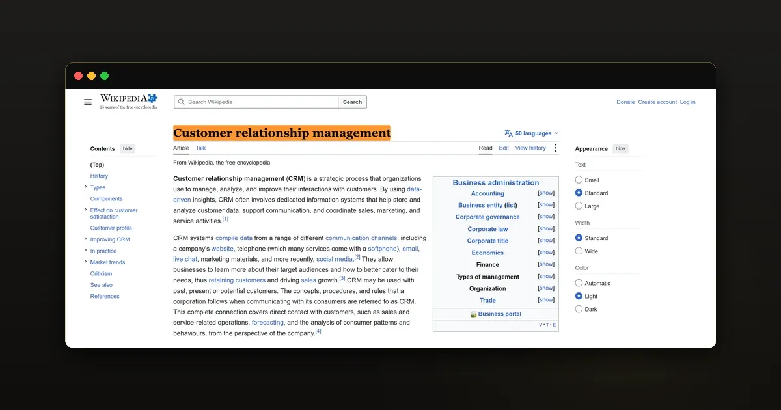Viewport: 781px width, 410px height.
Task: Show the Corporate law list
Action: point(546,229)
